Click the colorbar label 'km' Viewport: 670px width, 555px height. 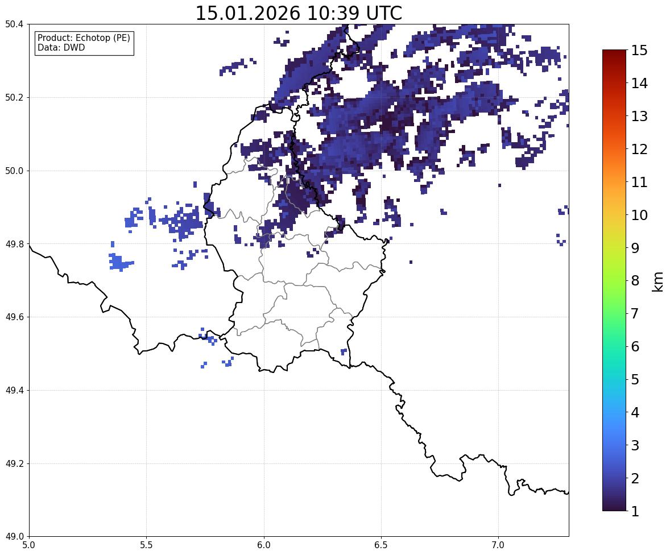click(x=657, y=282)
